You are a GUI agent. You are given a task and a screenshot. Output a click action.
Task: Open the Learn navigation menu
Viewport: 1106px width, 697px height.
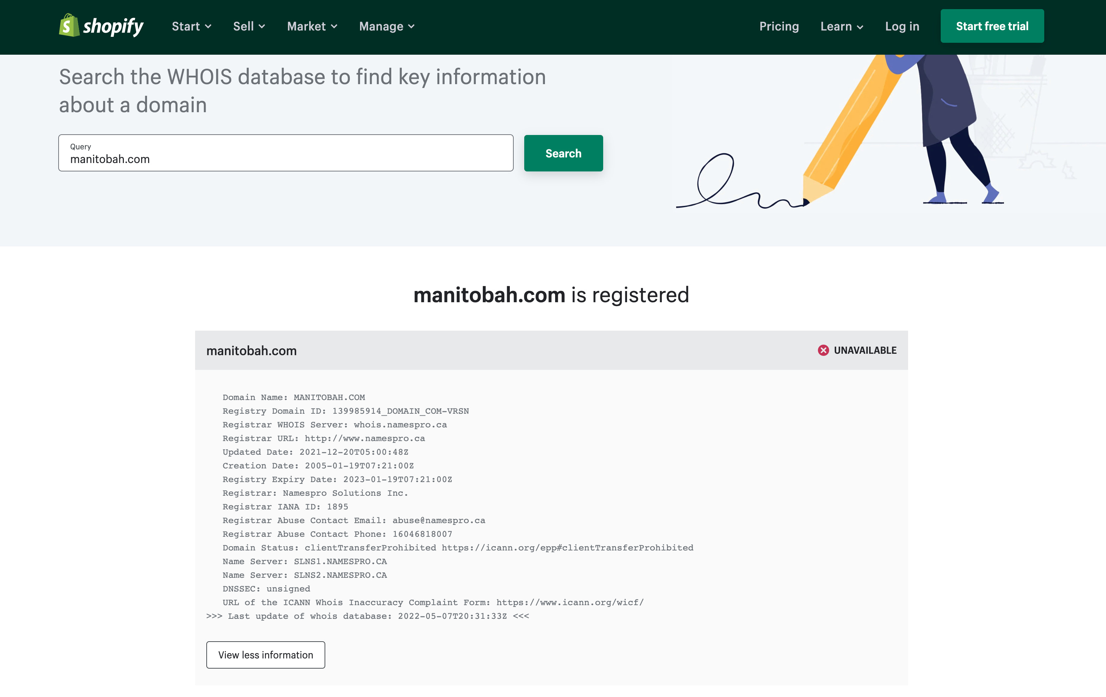[x=841, y=27]
